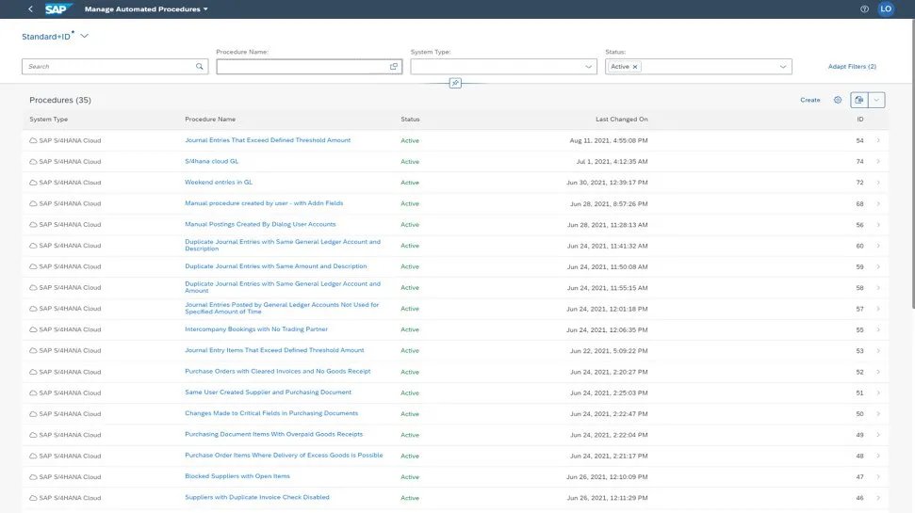This screenshot has height=513, width=915.
Task: Open the Status filter dropdown arrow
Action: [783, 67]
